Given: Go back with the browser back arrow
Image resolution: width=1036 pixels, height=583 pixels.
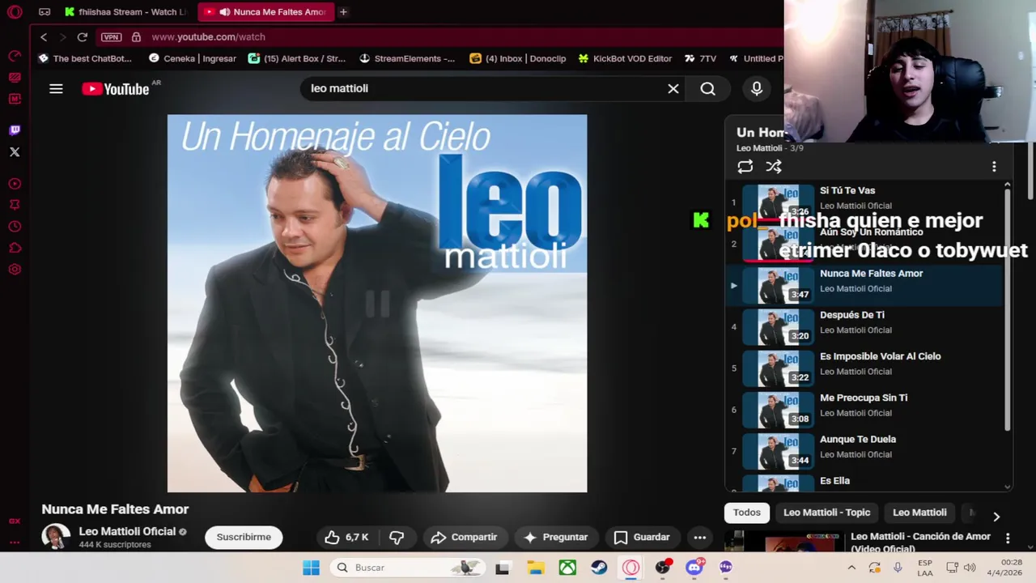Looking at the screenshot, I should [x=44, y=37].
